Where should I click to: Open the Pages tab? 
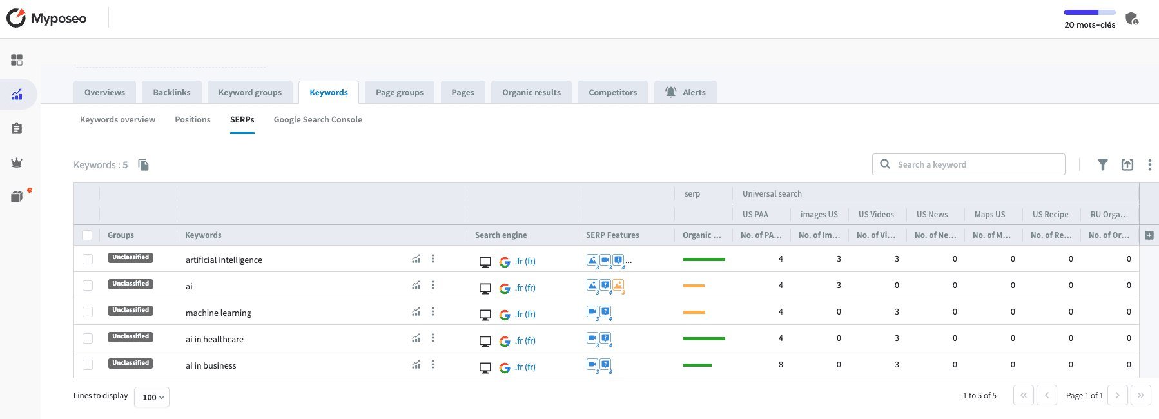(463, 92)
